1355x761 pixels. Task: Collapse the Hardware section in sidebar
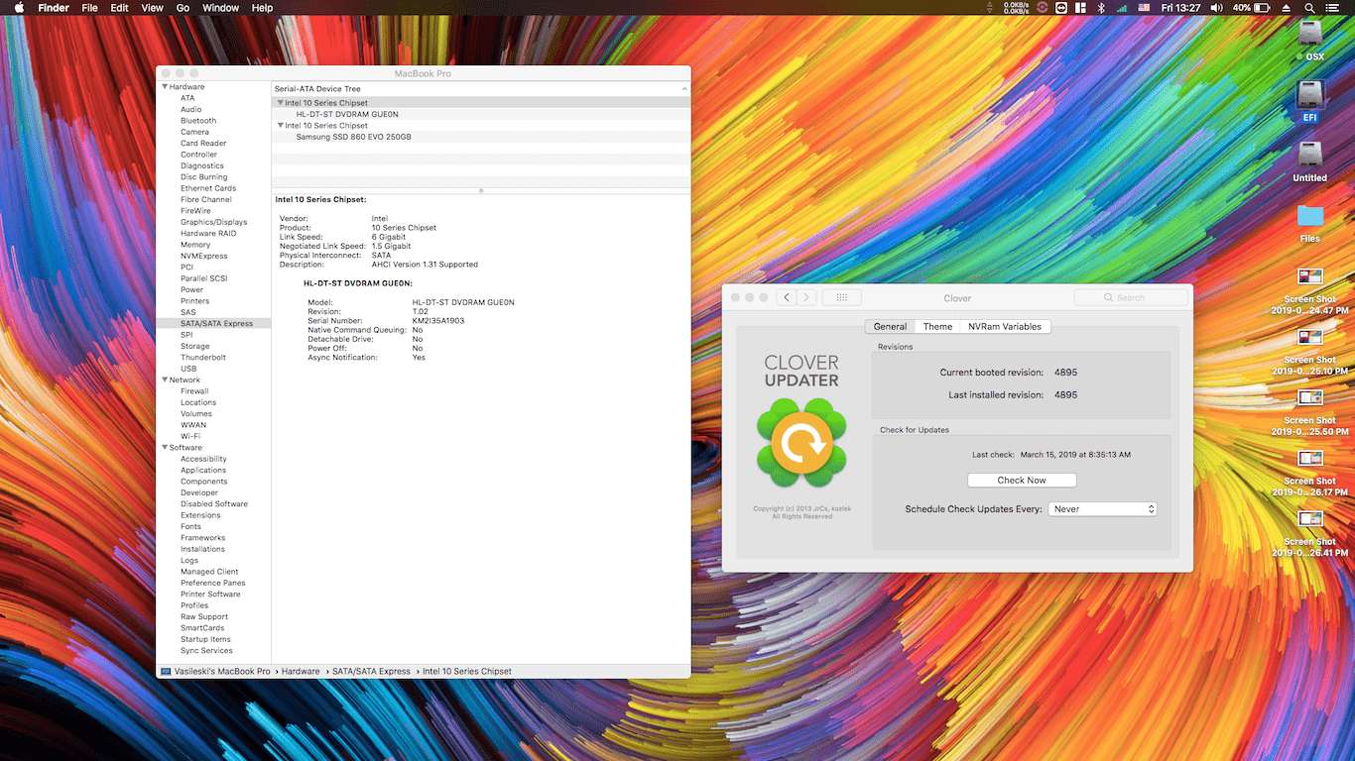coord(164,87)
